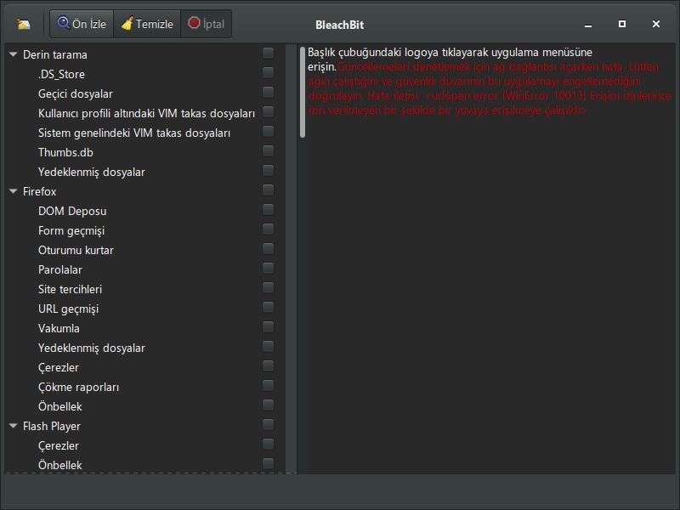
Task: Tick the Derin tarama checkbox
Action: tap(268, 53)
